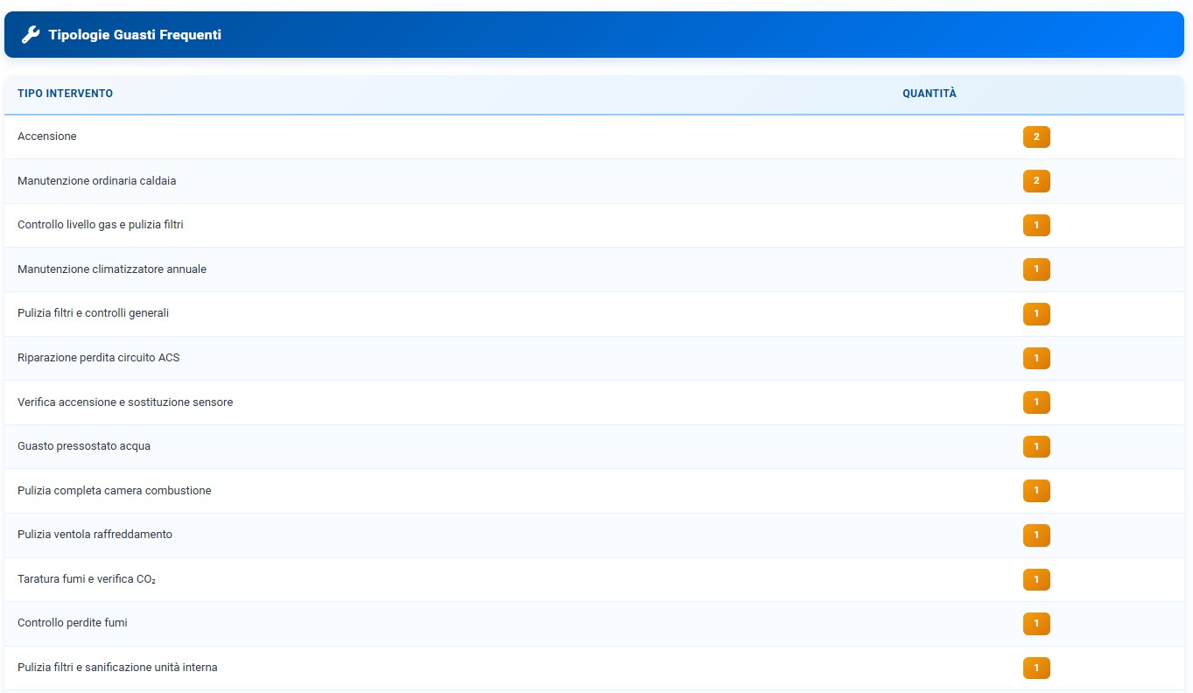The width and height of the screenshot is (1193, 693).
Task: Click the Tipologie Guasti Frequenti title
Action: tap(135, 35)
